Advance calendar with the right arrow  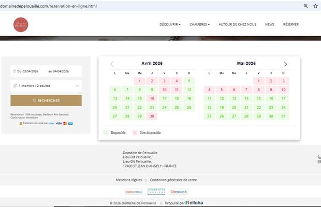coord(285,64)
